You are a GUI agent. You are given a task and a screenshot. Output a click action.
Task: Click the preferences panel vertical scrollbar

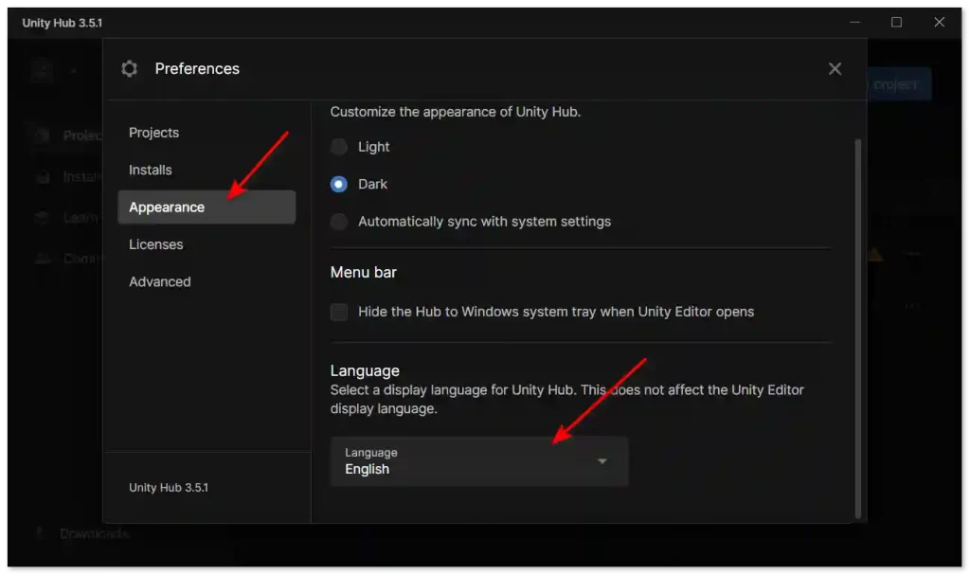pyautogui.click(x=858, y=322)
